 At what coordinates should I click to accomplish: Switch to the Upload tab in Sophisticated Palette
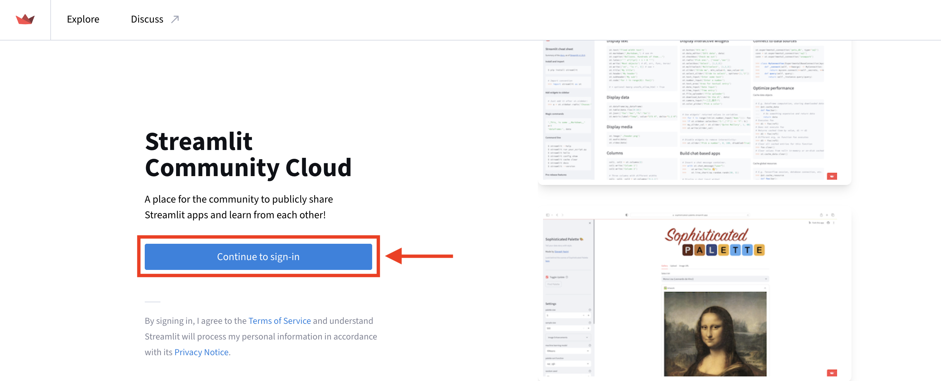tap(674, 266)
